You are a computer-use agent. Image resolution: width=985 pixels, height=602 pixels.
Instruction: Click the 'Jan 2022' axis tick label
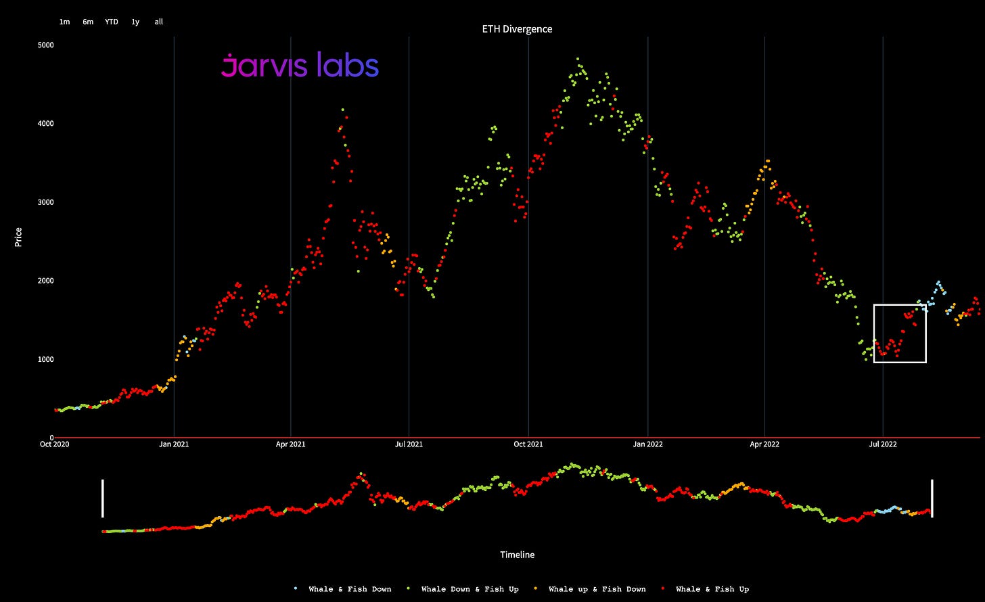(647, 444)
